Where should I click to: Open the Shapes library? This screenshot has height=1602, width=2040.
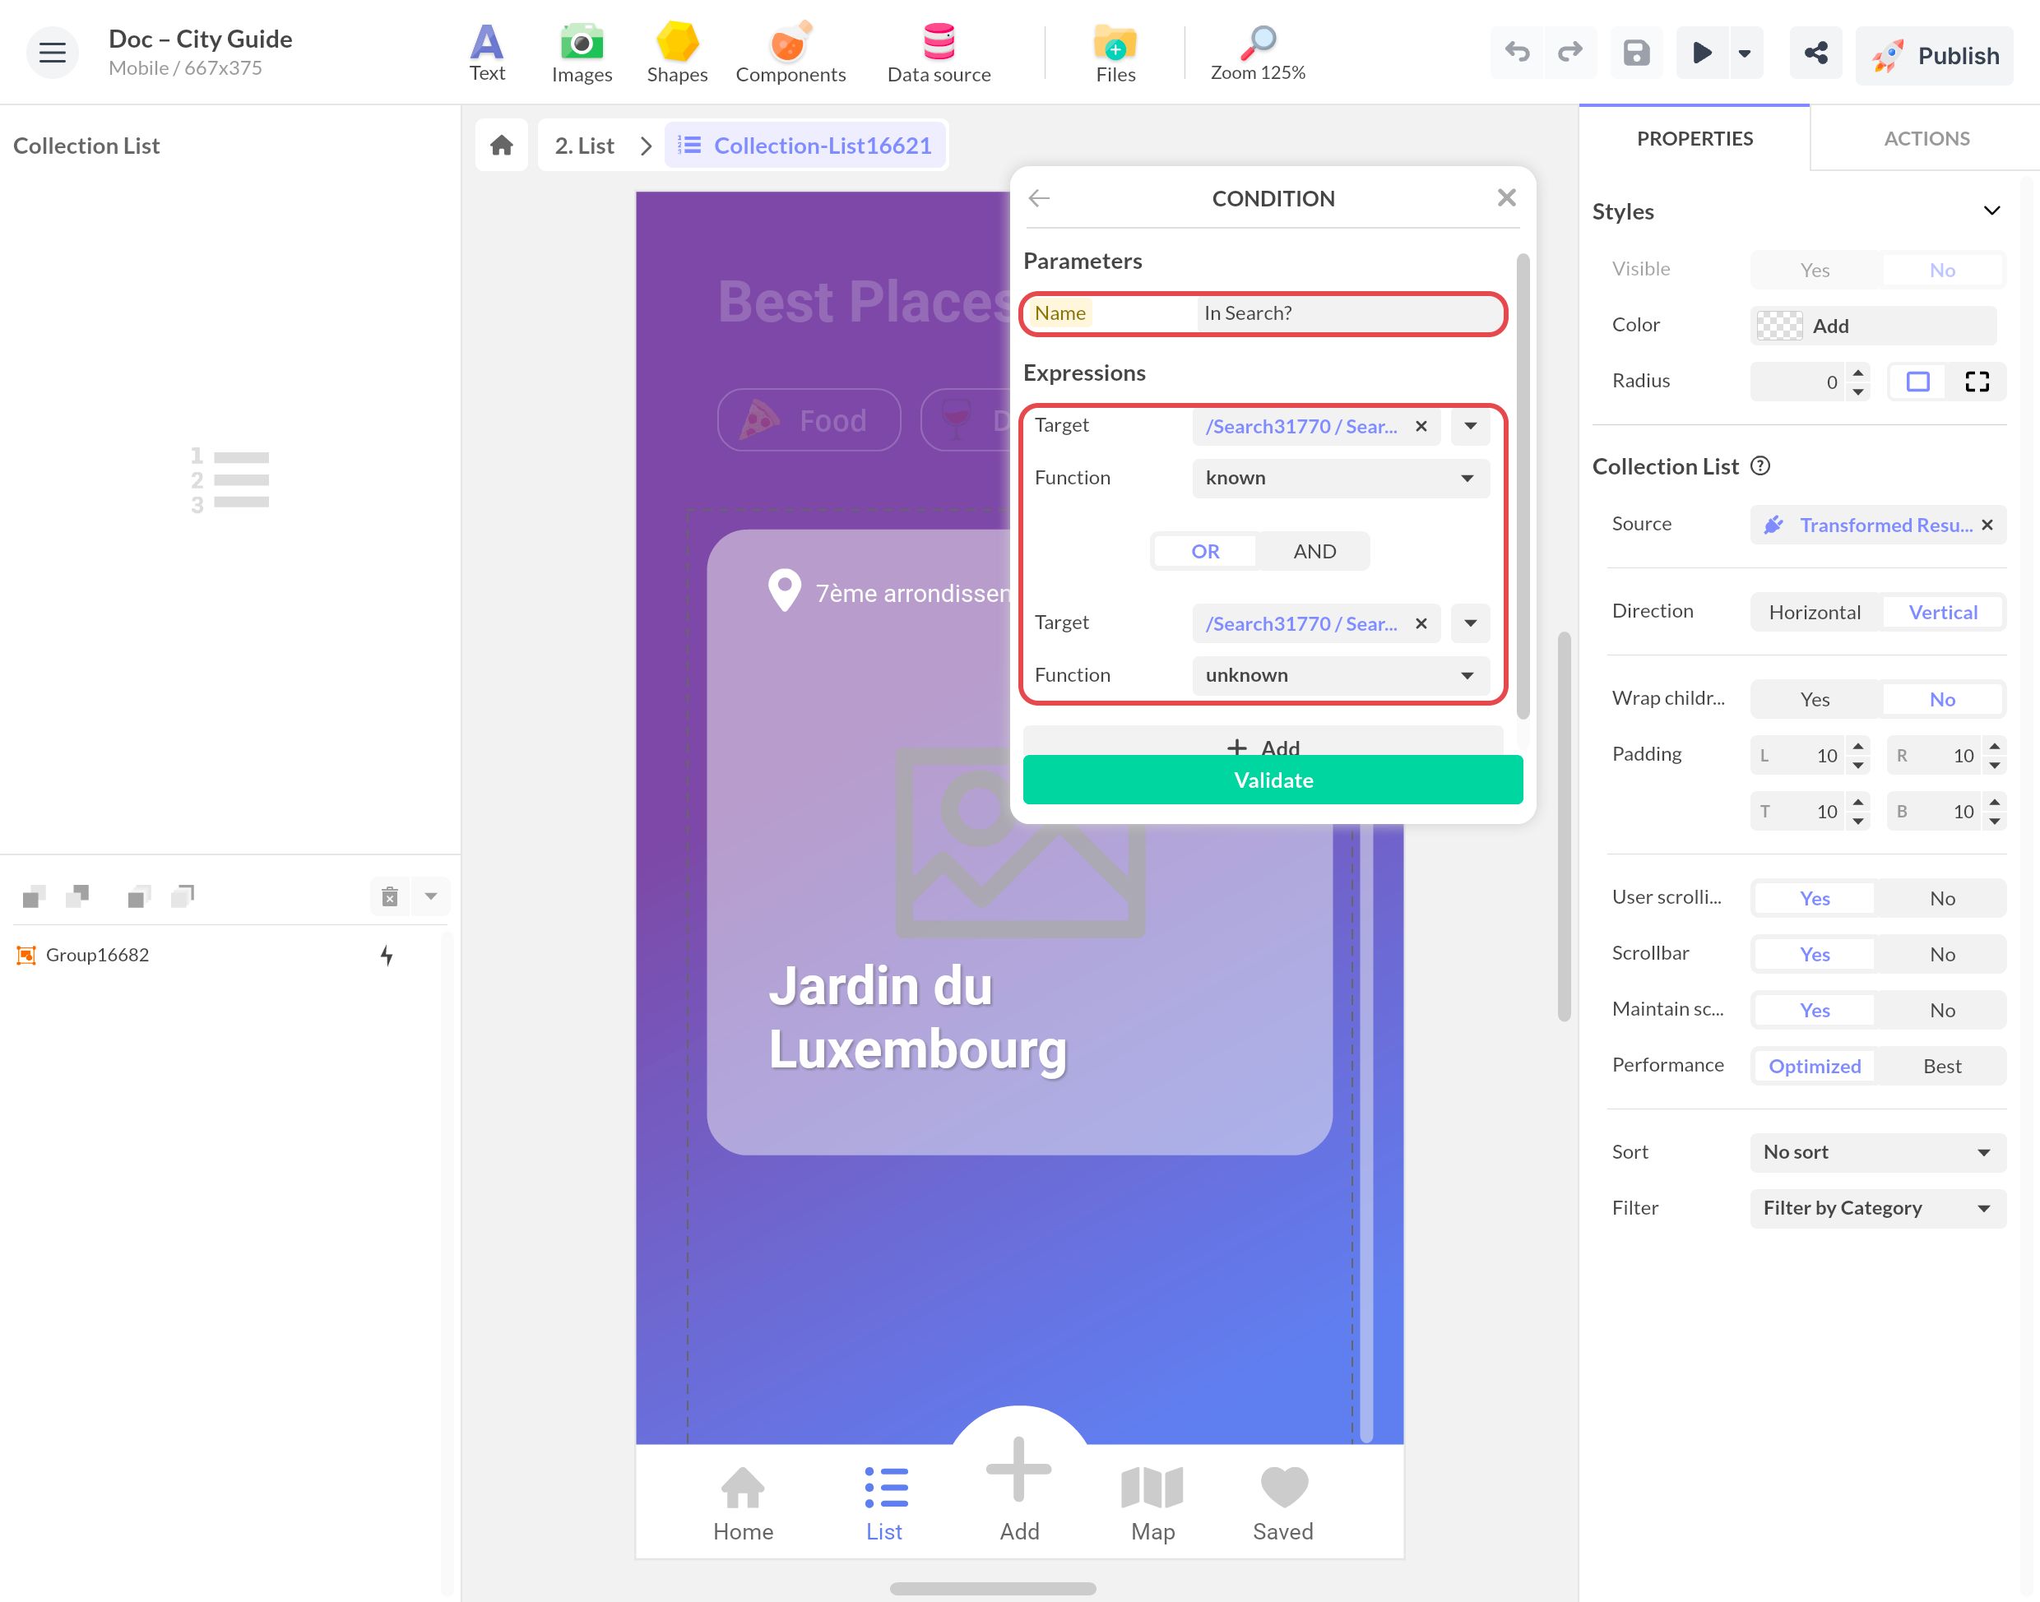[x=676, y=53]
